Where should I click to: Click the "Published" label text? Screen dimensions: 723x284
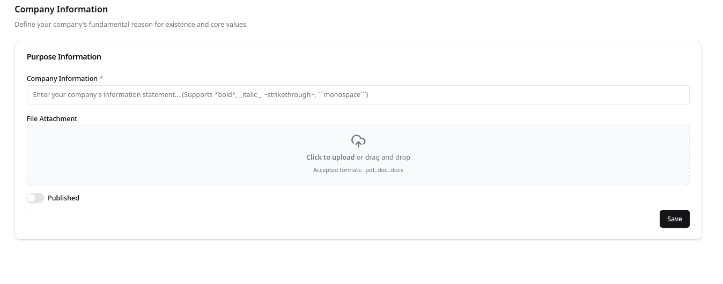click(63, 198)
